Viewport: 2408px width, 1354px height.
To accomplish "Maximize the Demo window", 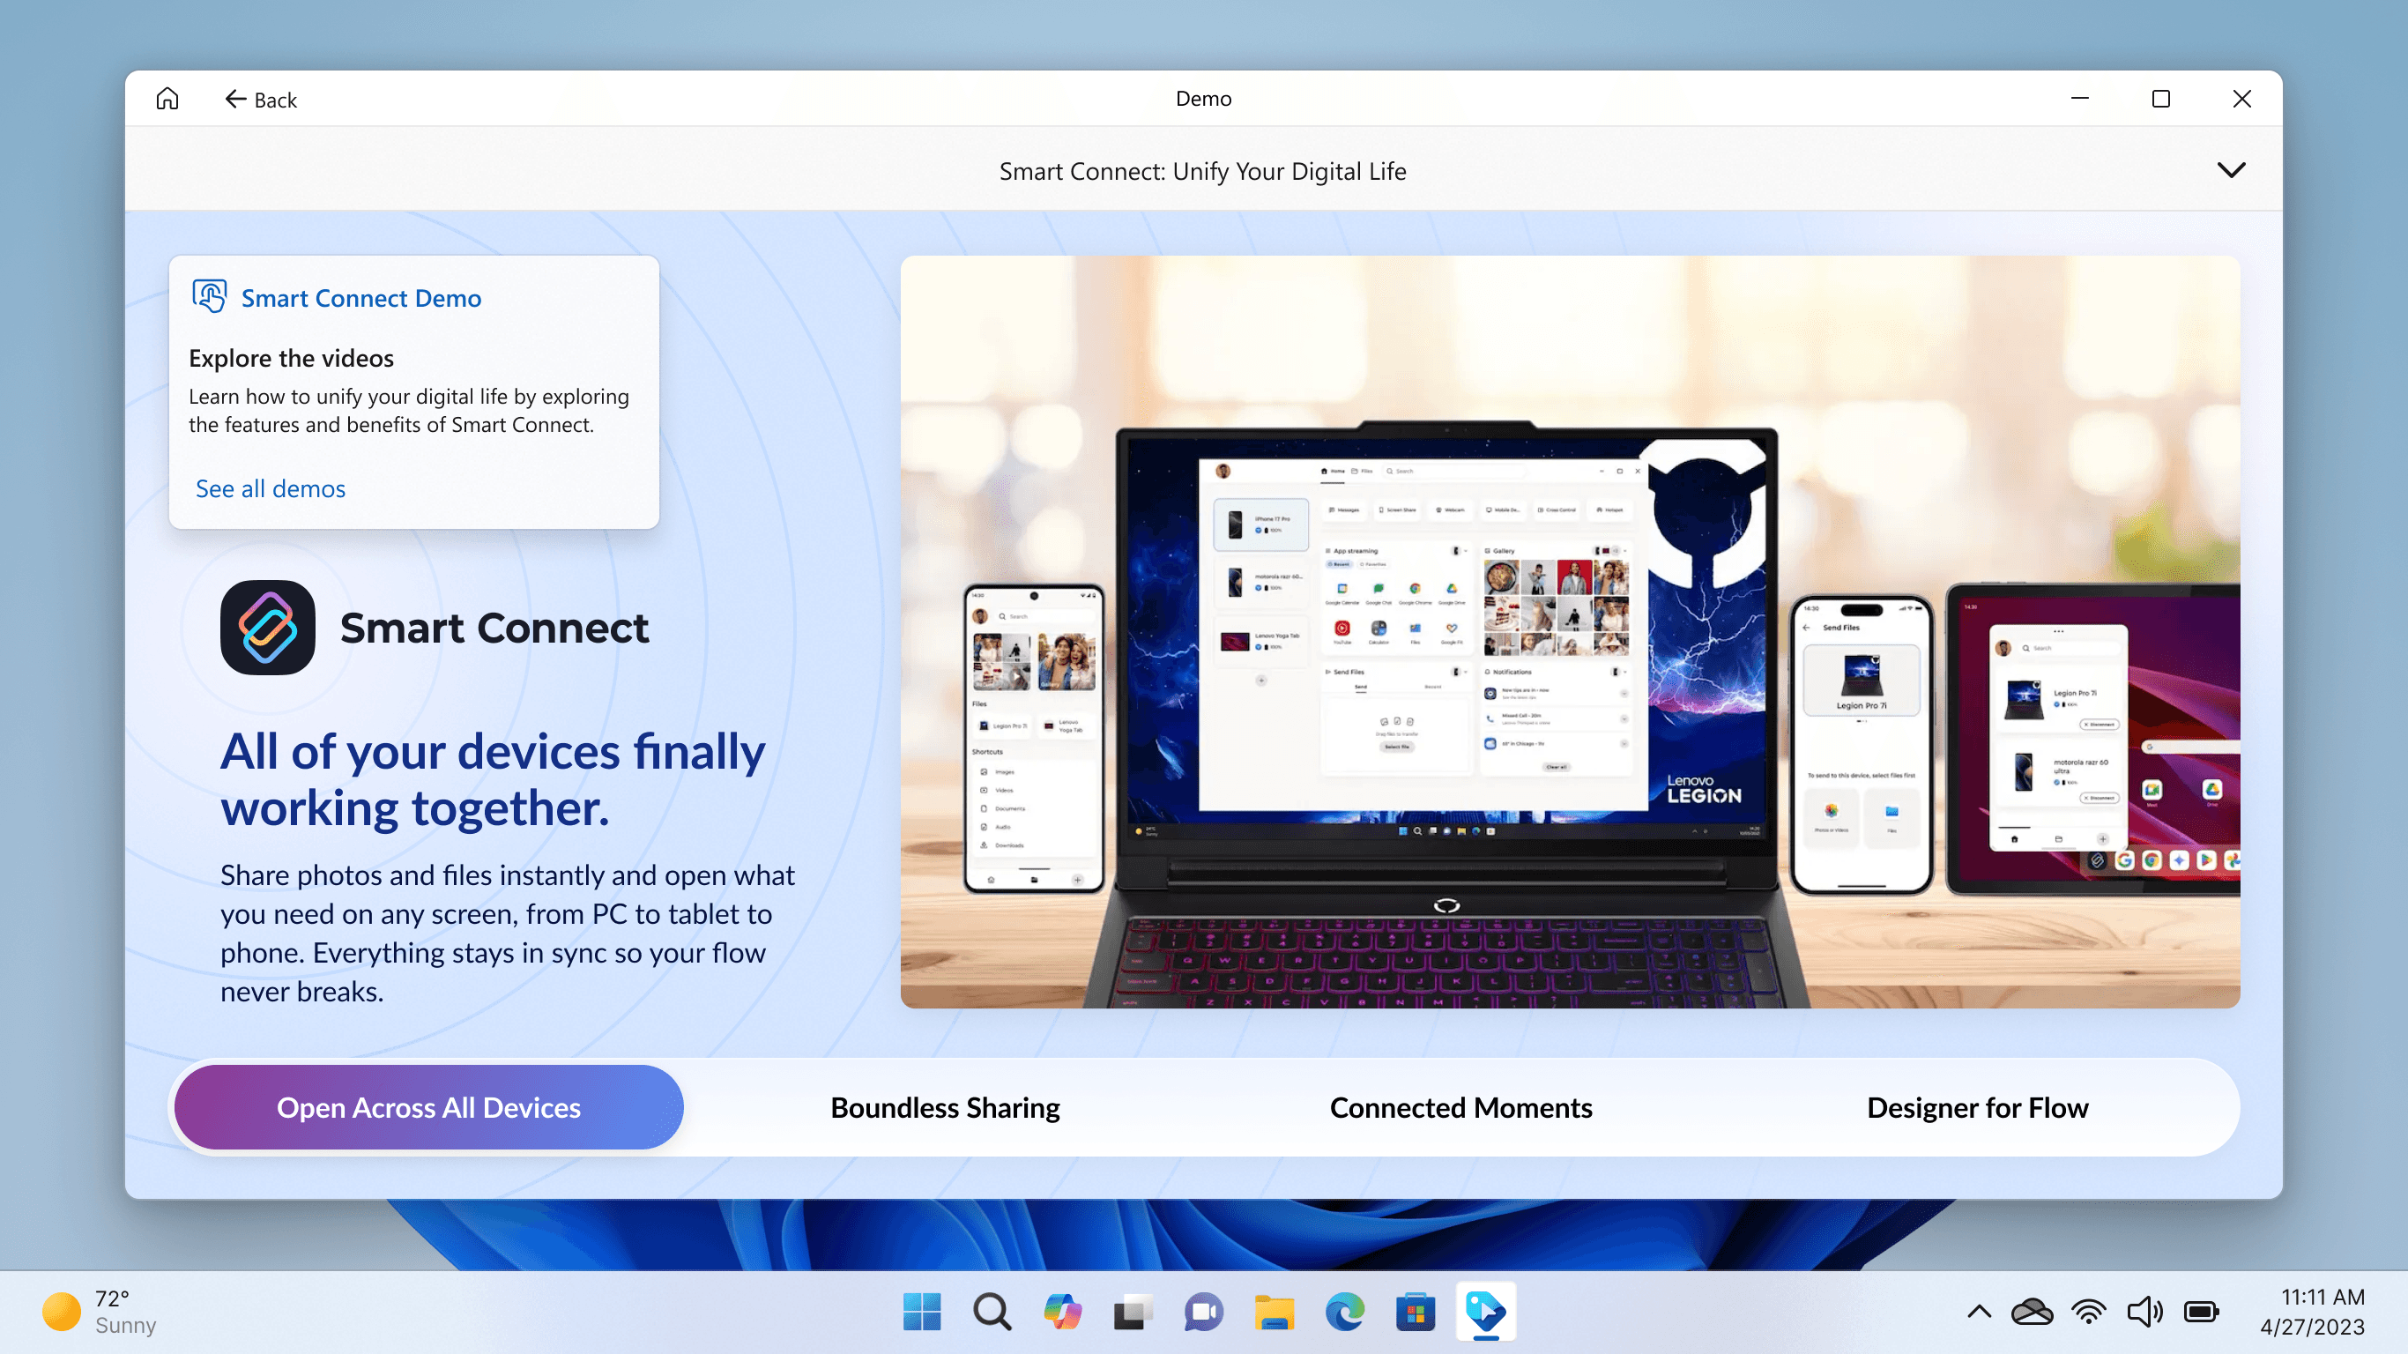I will click(2160, 98).
